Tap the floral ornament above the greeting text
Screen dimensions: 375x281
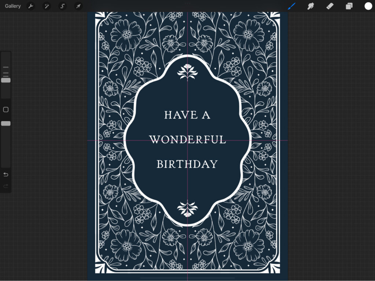click(x=187, y=72)
